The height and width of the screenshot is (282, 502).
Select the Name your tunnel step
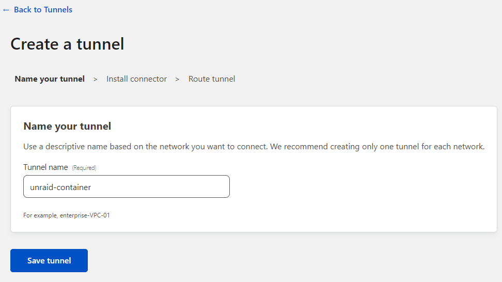[50, 79]
